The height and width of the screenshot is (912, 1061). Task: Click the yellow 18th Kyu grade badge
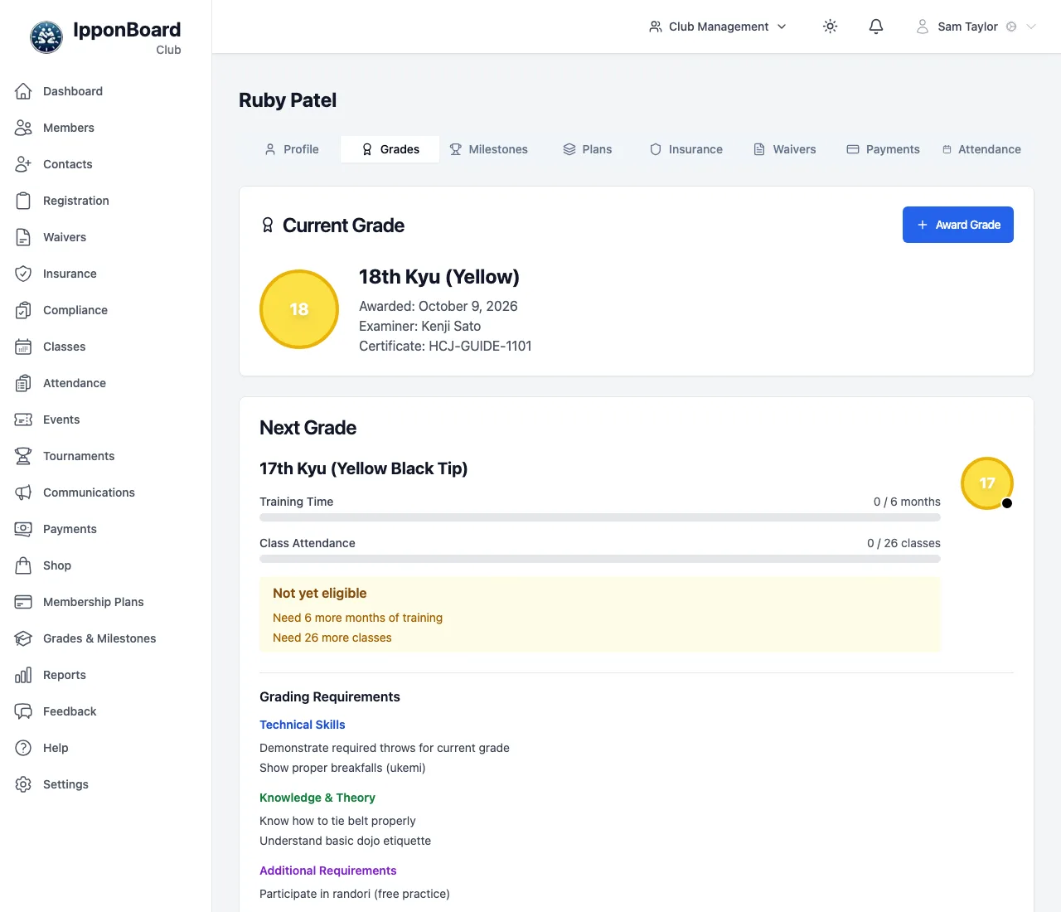click(299, 309)
